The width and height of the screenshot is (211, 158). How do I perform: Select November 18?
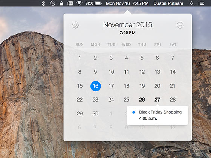tap(127, 86)
